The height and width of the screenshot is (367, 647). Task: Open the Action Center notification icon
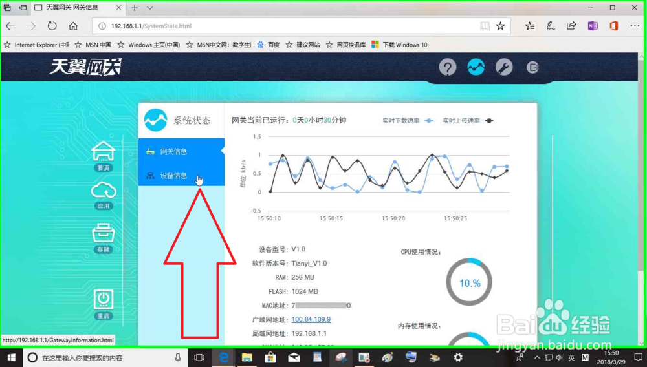coord(639,357)
